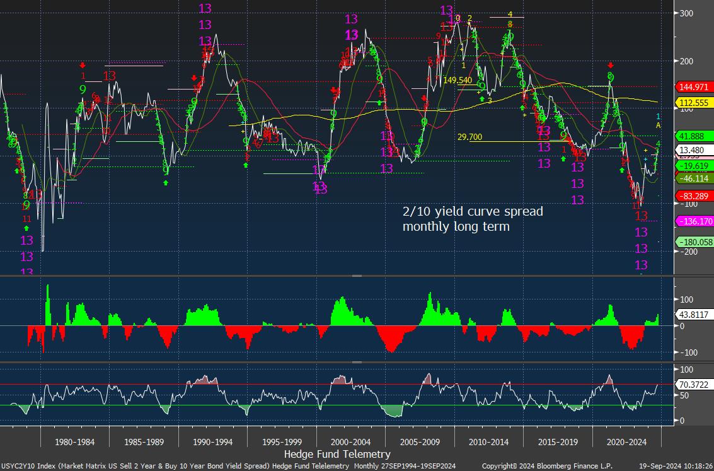Select the 2005-2009 time axis label
Screen dimensions: 714x471
pos(420,442)
